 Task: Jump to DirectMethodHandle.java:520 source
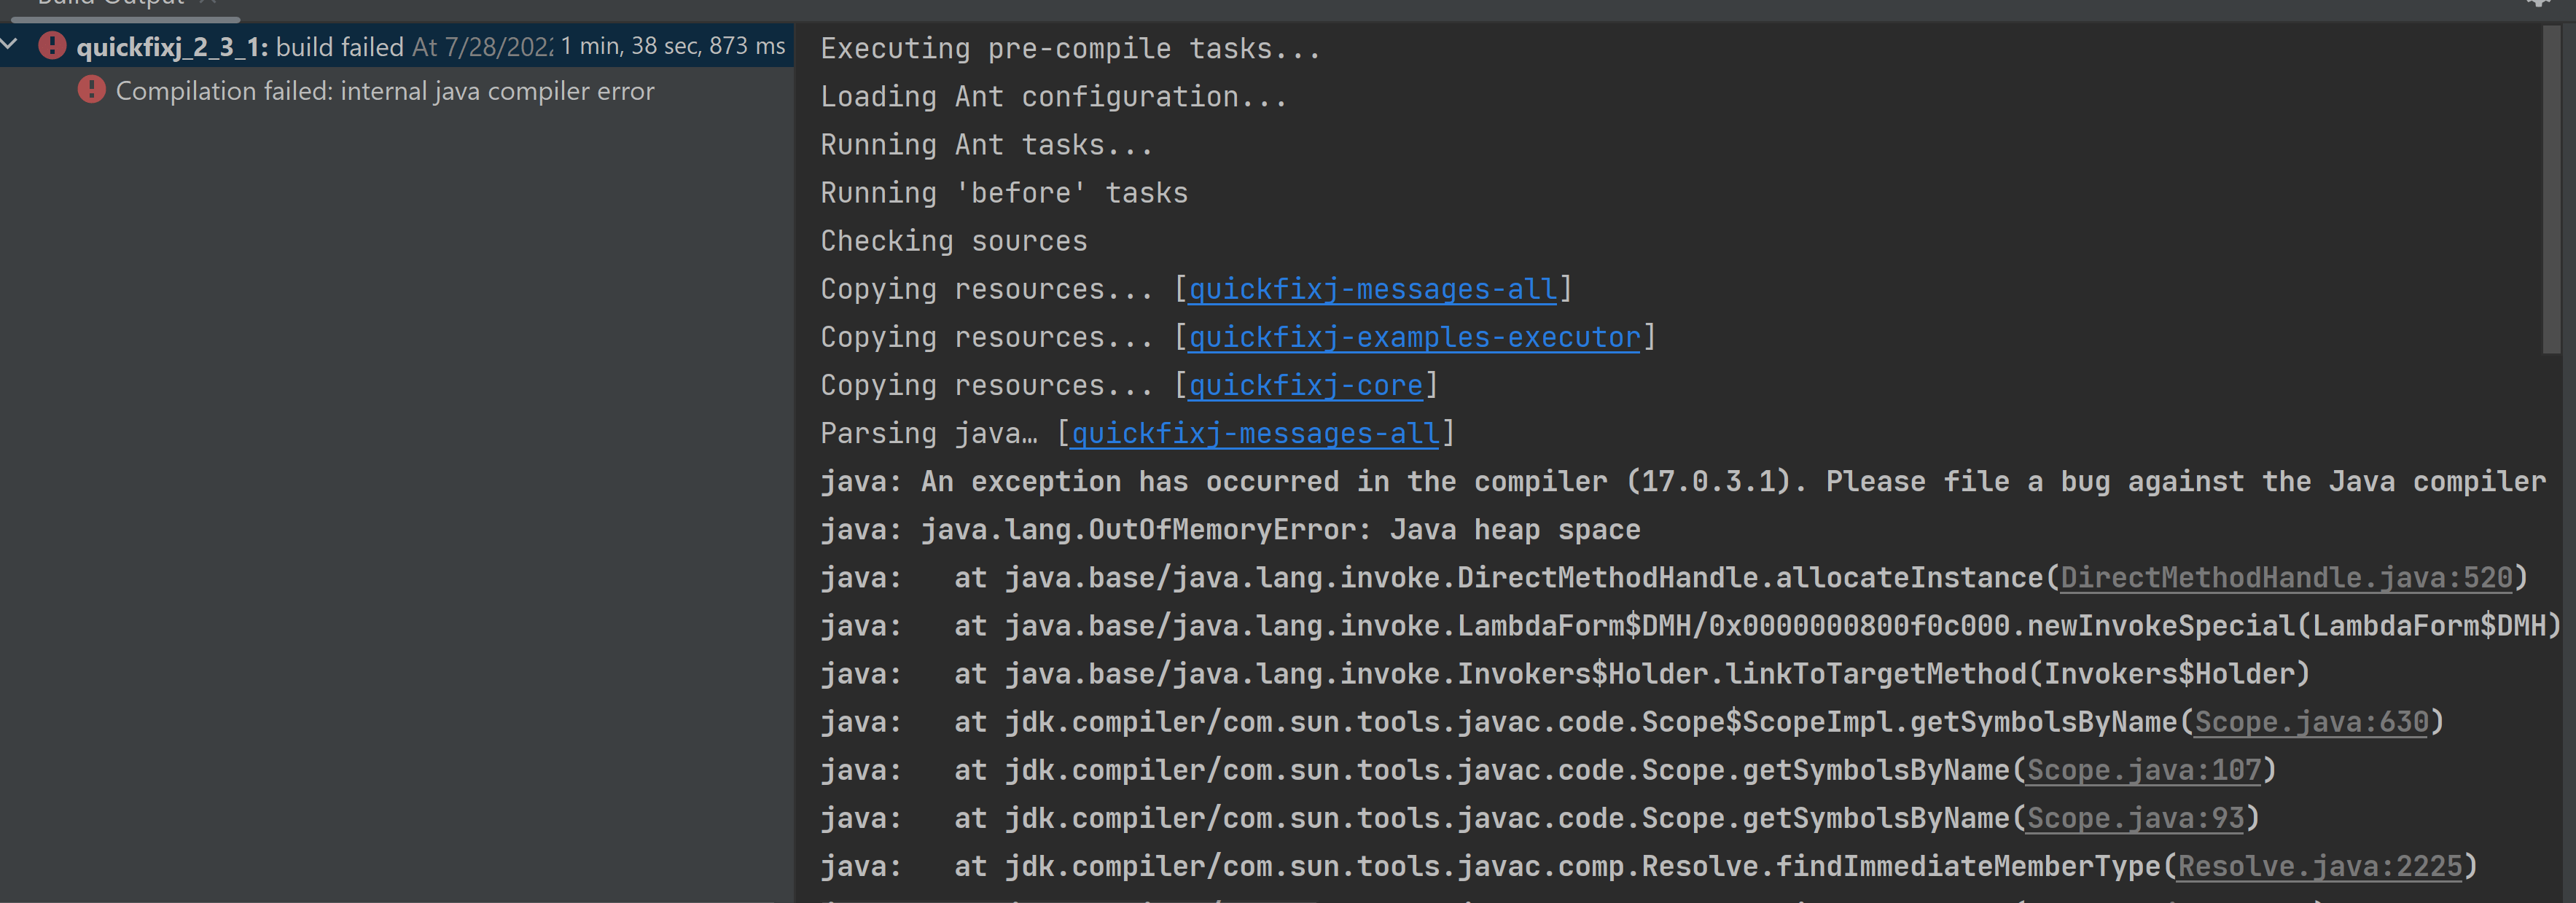pos(2286,577)
